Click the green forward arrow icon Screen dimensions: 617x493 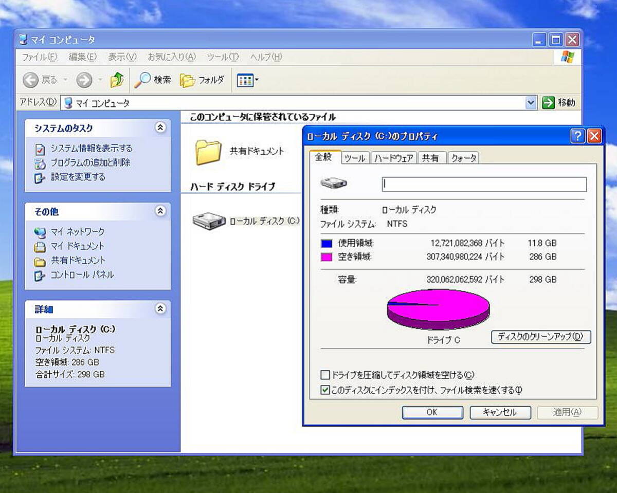tap(84, 80)
